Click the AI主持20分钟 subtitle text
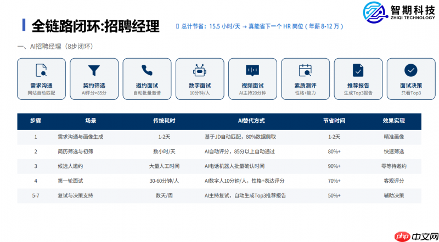439x242 pixels. pos(252,93)
